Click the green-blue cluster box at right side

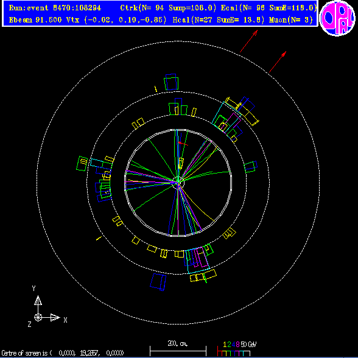click(x=251, y=167)
